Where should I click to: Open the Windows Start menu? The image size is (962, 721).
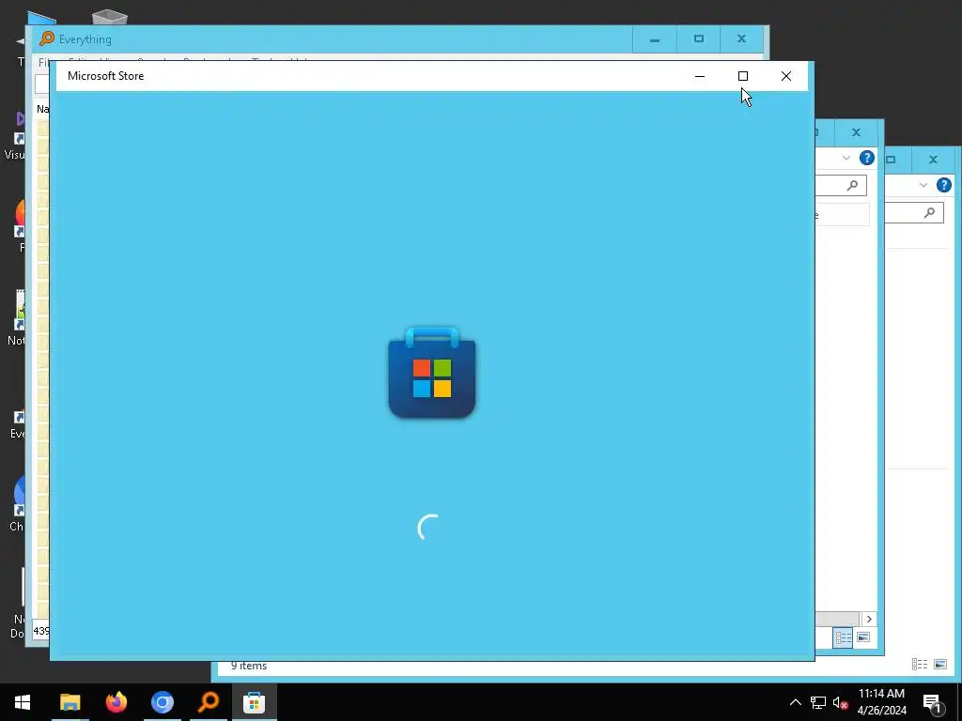pyautogui.click(x=23, y=702)
